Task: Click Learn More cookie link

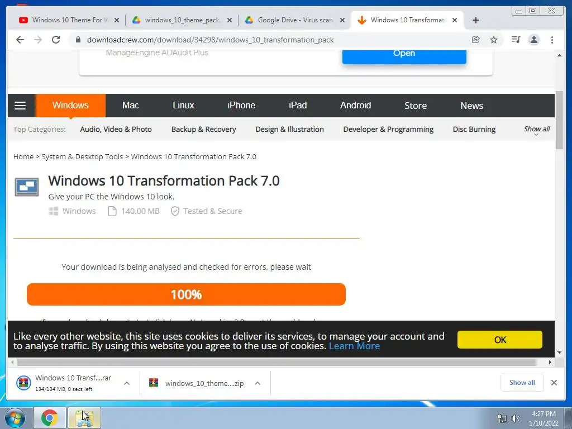Action: [354, 346]
